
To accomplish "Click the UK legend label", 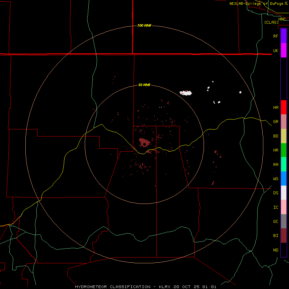I will click(x=276, y=50).
